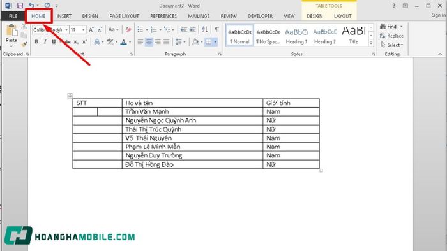Click the Shading paint bucket
Screen dimensions: 447x251
(195, 42)
